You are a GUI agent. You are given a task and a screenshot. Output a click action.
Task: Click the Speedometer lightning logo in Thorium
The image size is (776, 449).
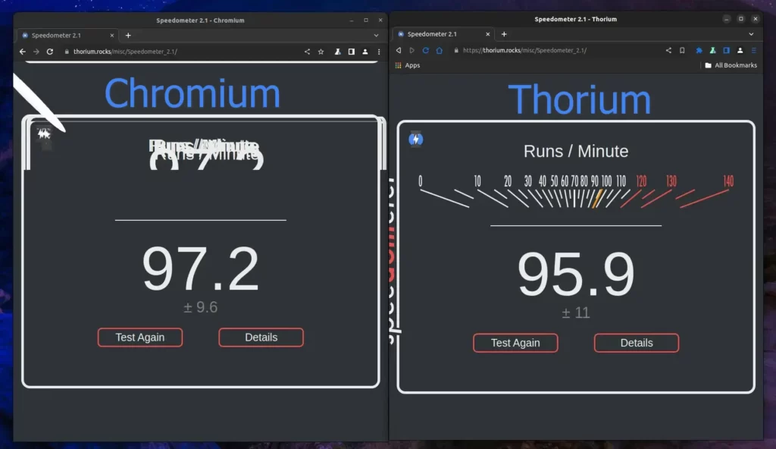point(416,140)
